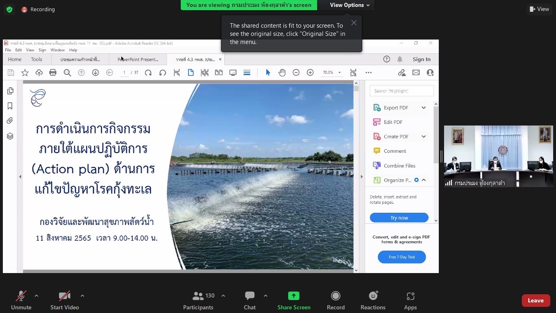The width and height of the screenshot is (556, 313).
Task: Collapse the Organize Pages section
Action: click(x=424, y=180)
